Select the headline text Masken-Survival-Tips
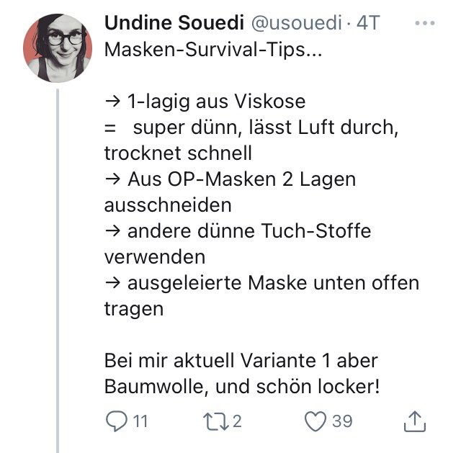 click(205, 50)
